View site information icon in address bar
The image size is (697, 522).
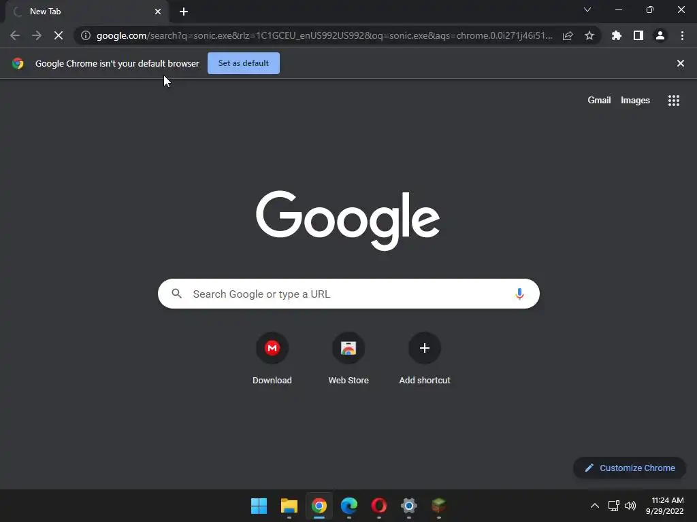click(x=86, y=35)
